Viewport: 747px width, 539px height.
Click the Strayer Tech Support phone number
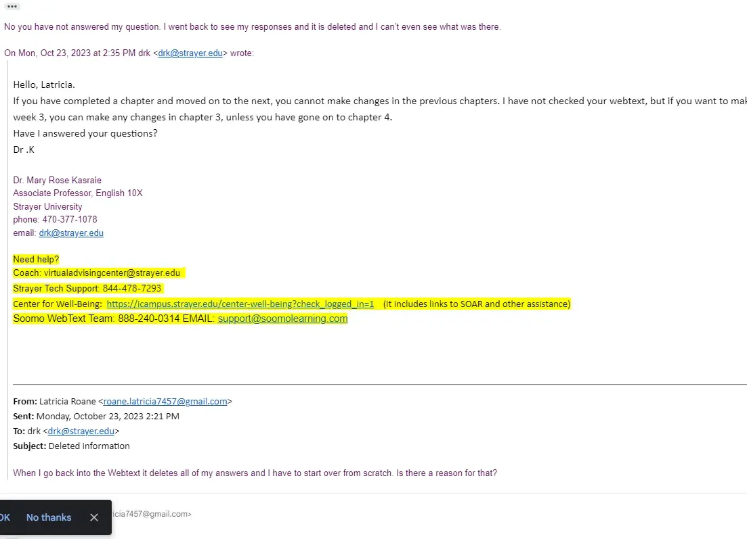[132, 288]
